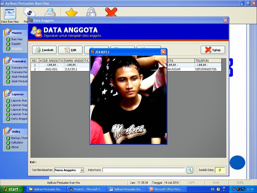
Task: Click the Master panel header
Action: point(15,33)
